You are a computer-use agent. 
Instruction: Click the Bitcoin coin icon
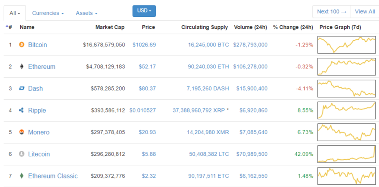coord(21,45)
